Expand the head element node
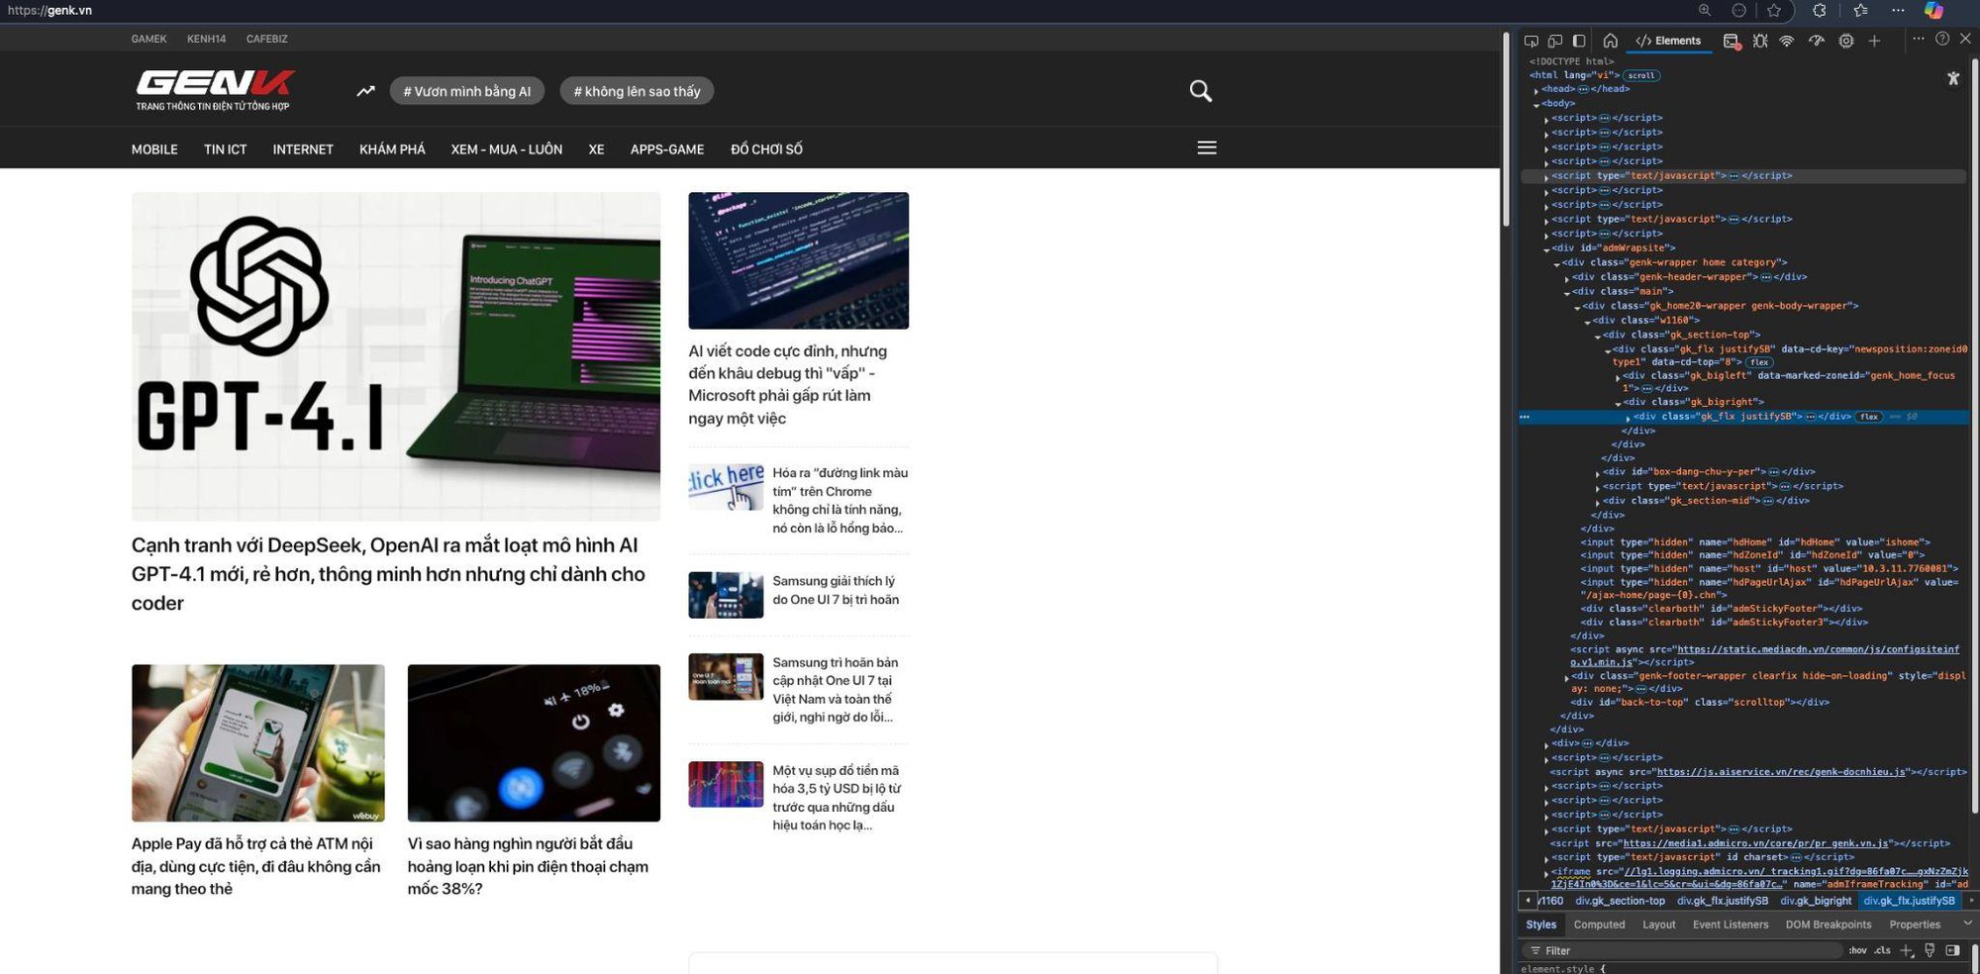This screenshot has width=1980, height=974. click(x=1536, y=90)
